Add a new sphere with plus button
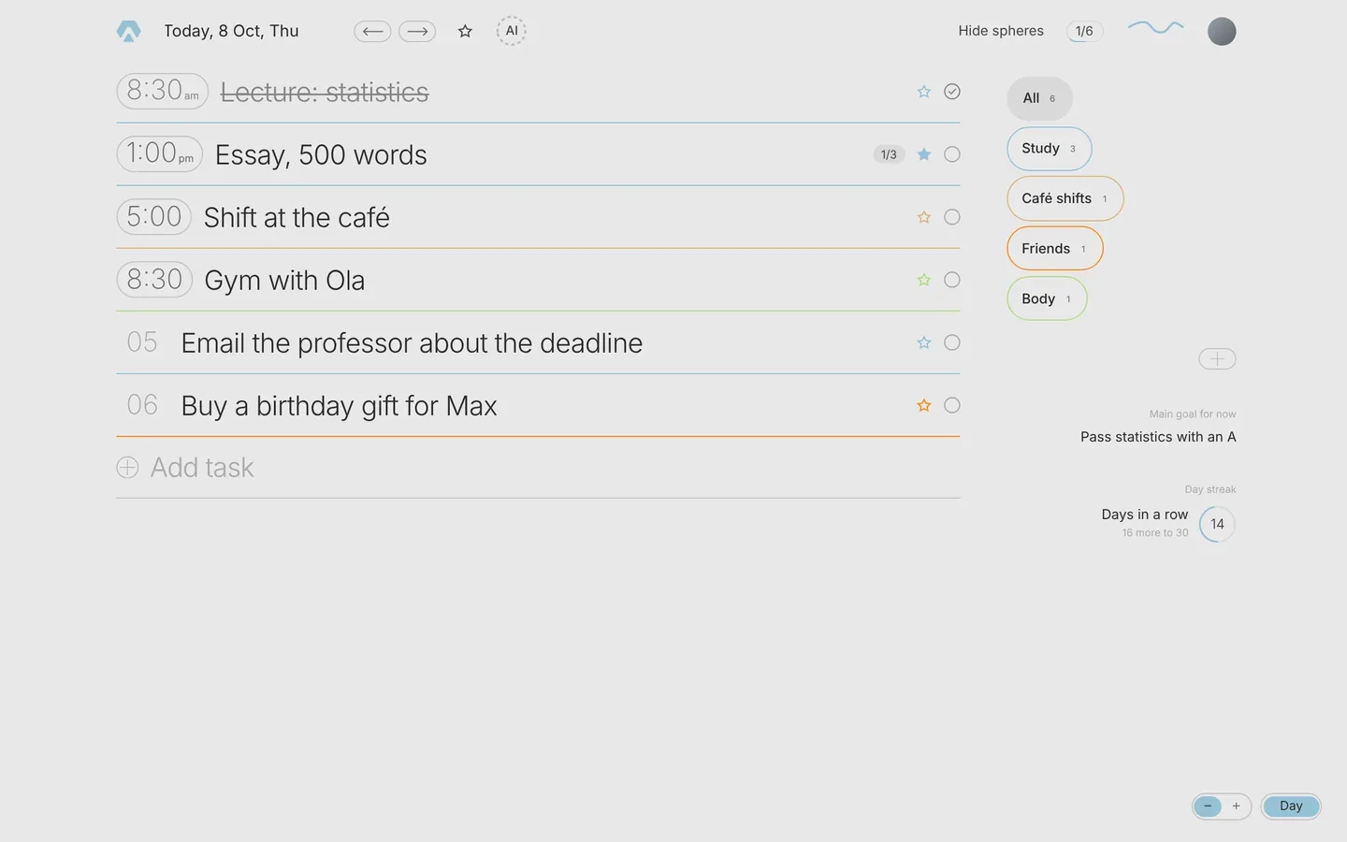Screen dimensions: 1347x842 point(1217,358)
